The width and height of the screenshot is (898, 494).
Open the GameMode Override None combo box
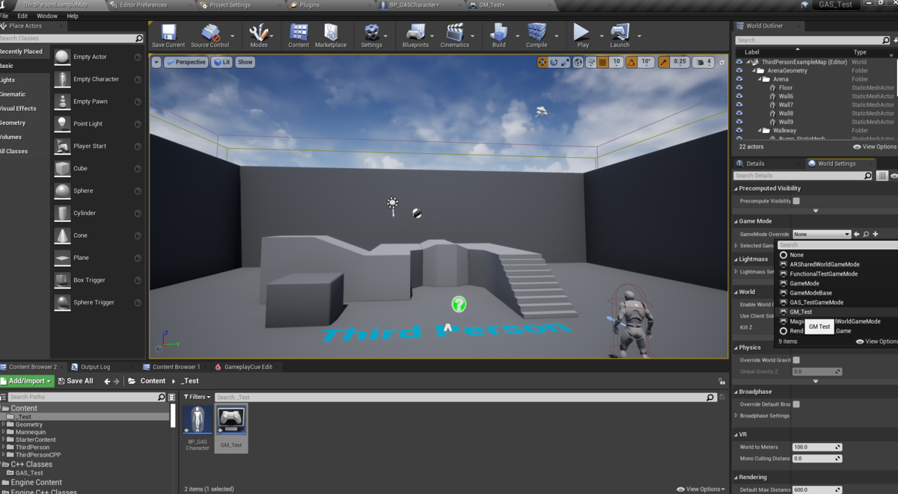coord(822,235)
